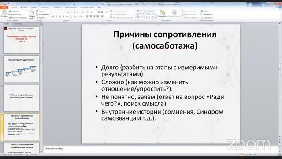This screenshot has width=282, height=159.
Task: Open character spacing options
Action: [x=71, y=17]
